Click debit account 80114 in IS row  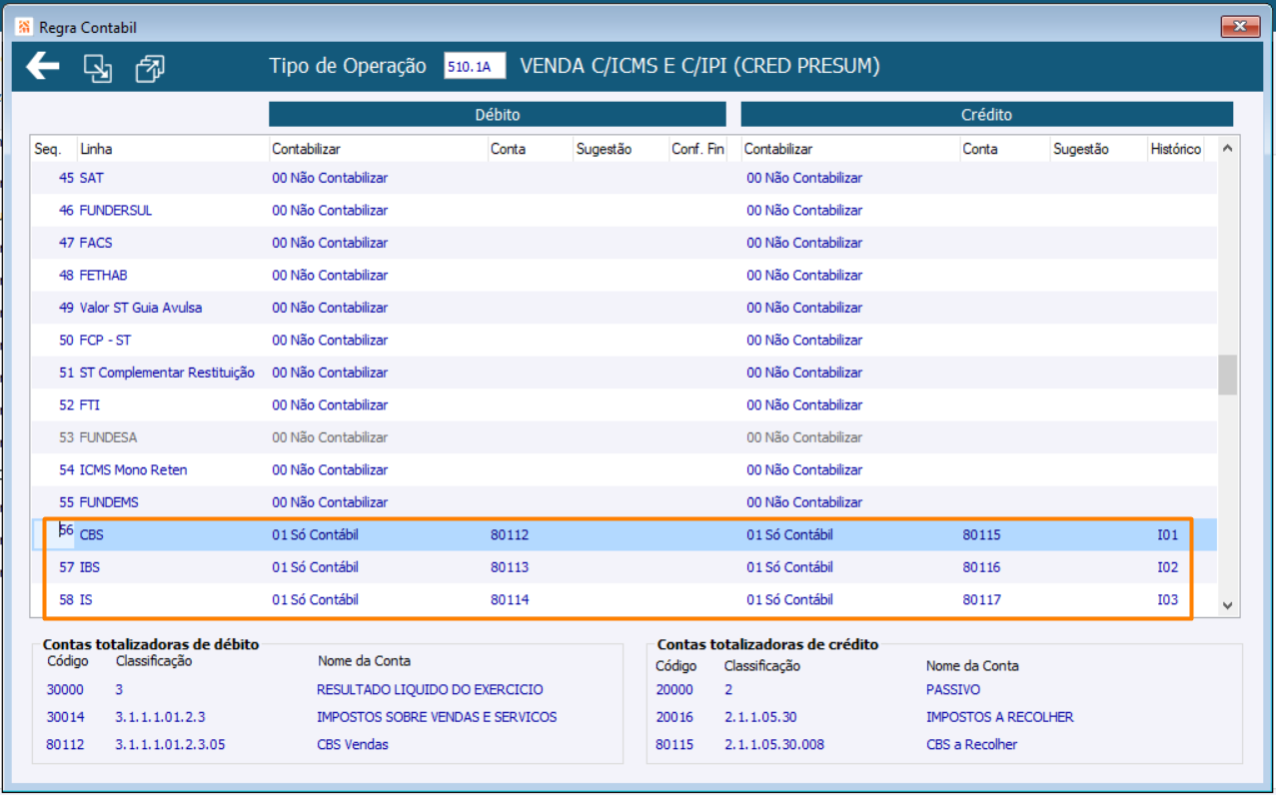click(x=510, y=600)
